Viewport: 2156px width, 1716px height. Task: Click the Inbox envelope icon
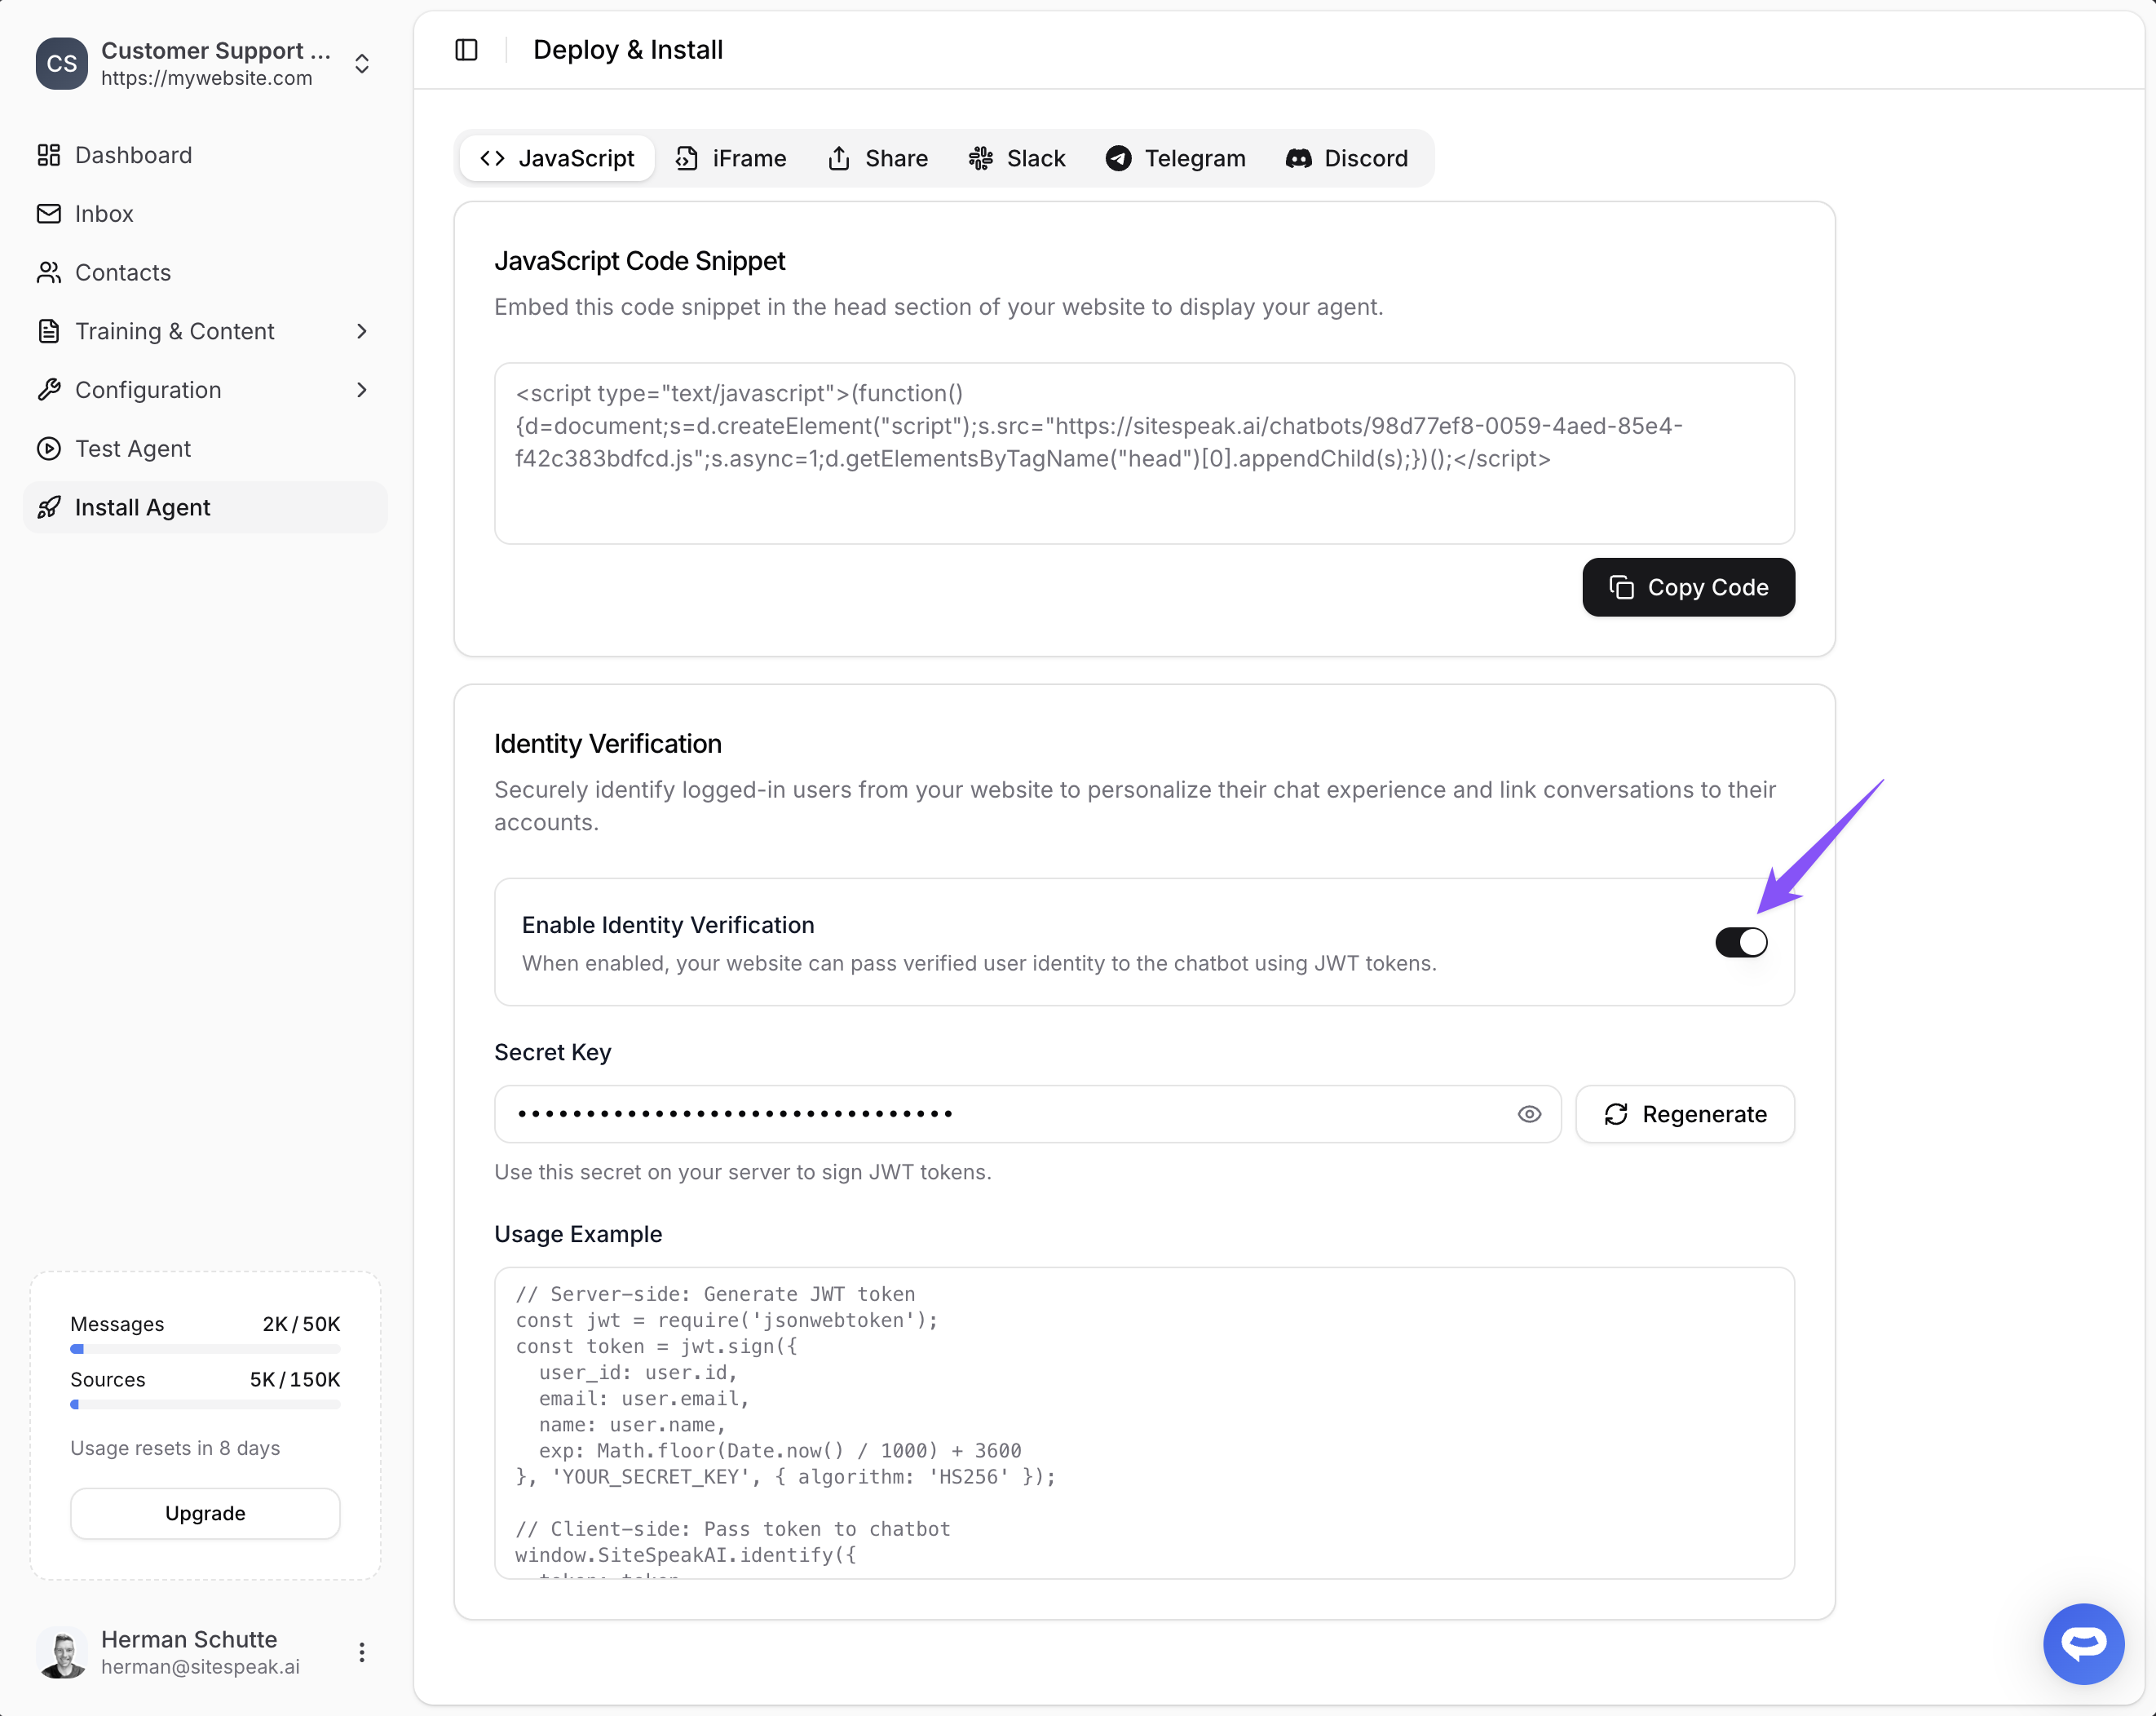coord(48,214)
